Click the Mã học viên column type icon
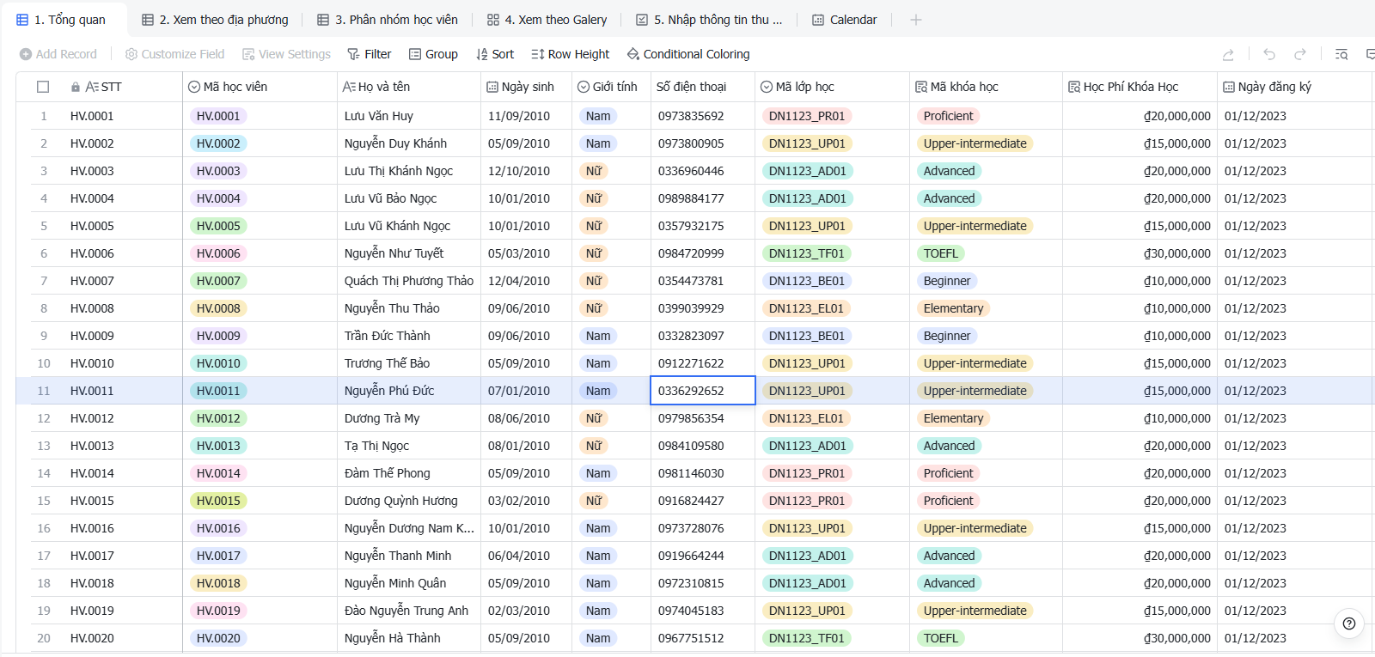Screen dimensions: 1375x657 tap(194, 87)
